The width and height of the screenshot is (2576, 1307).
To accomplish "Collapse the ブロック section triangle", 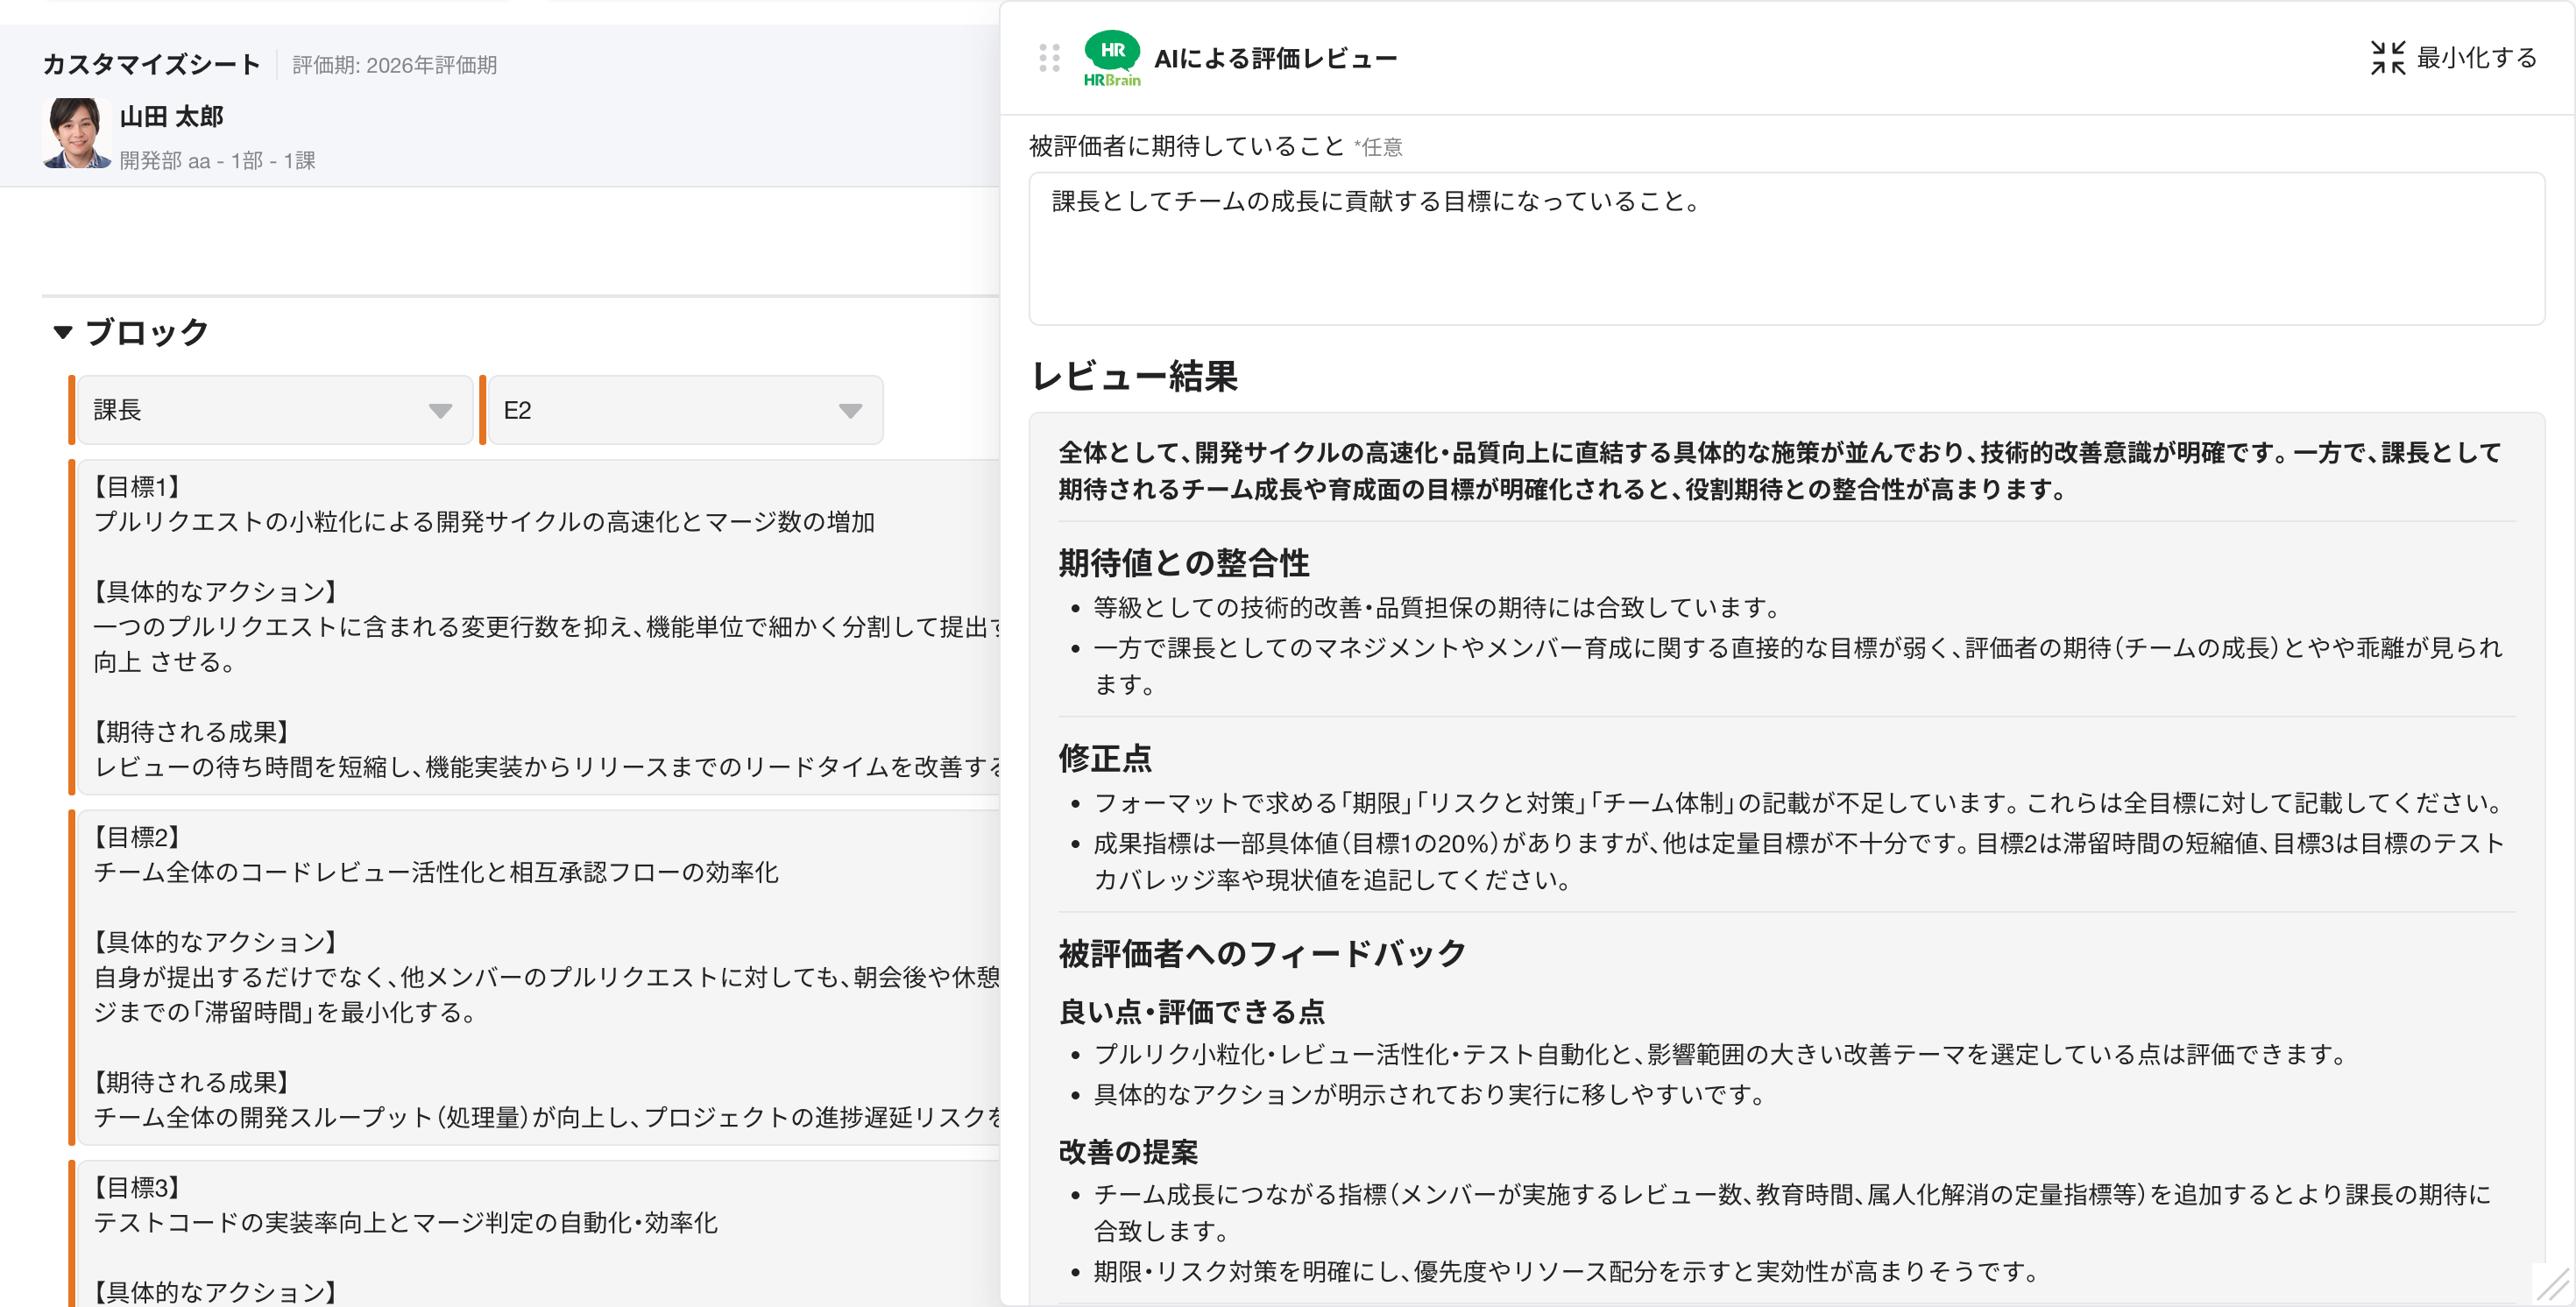I will pos(63,332).
